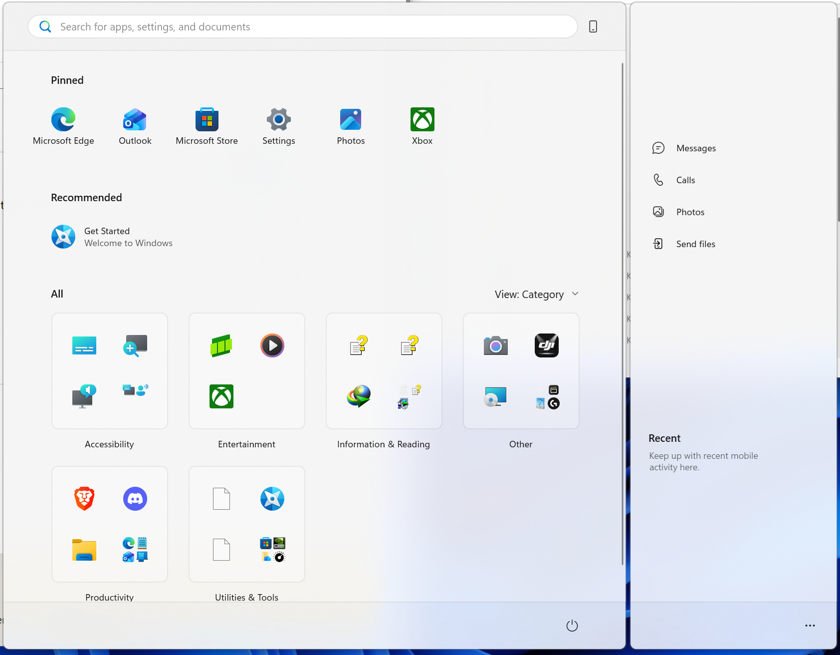Open the Get Started recommended item
The height and width of the screenshot is (655, 840).
[x=112, y=237]
